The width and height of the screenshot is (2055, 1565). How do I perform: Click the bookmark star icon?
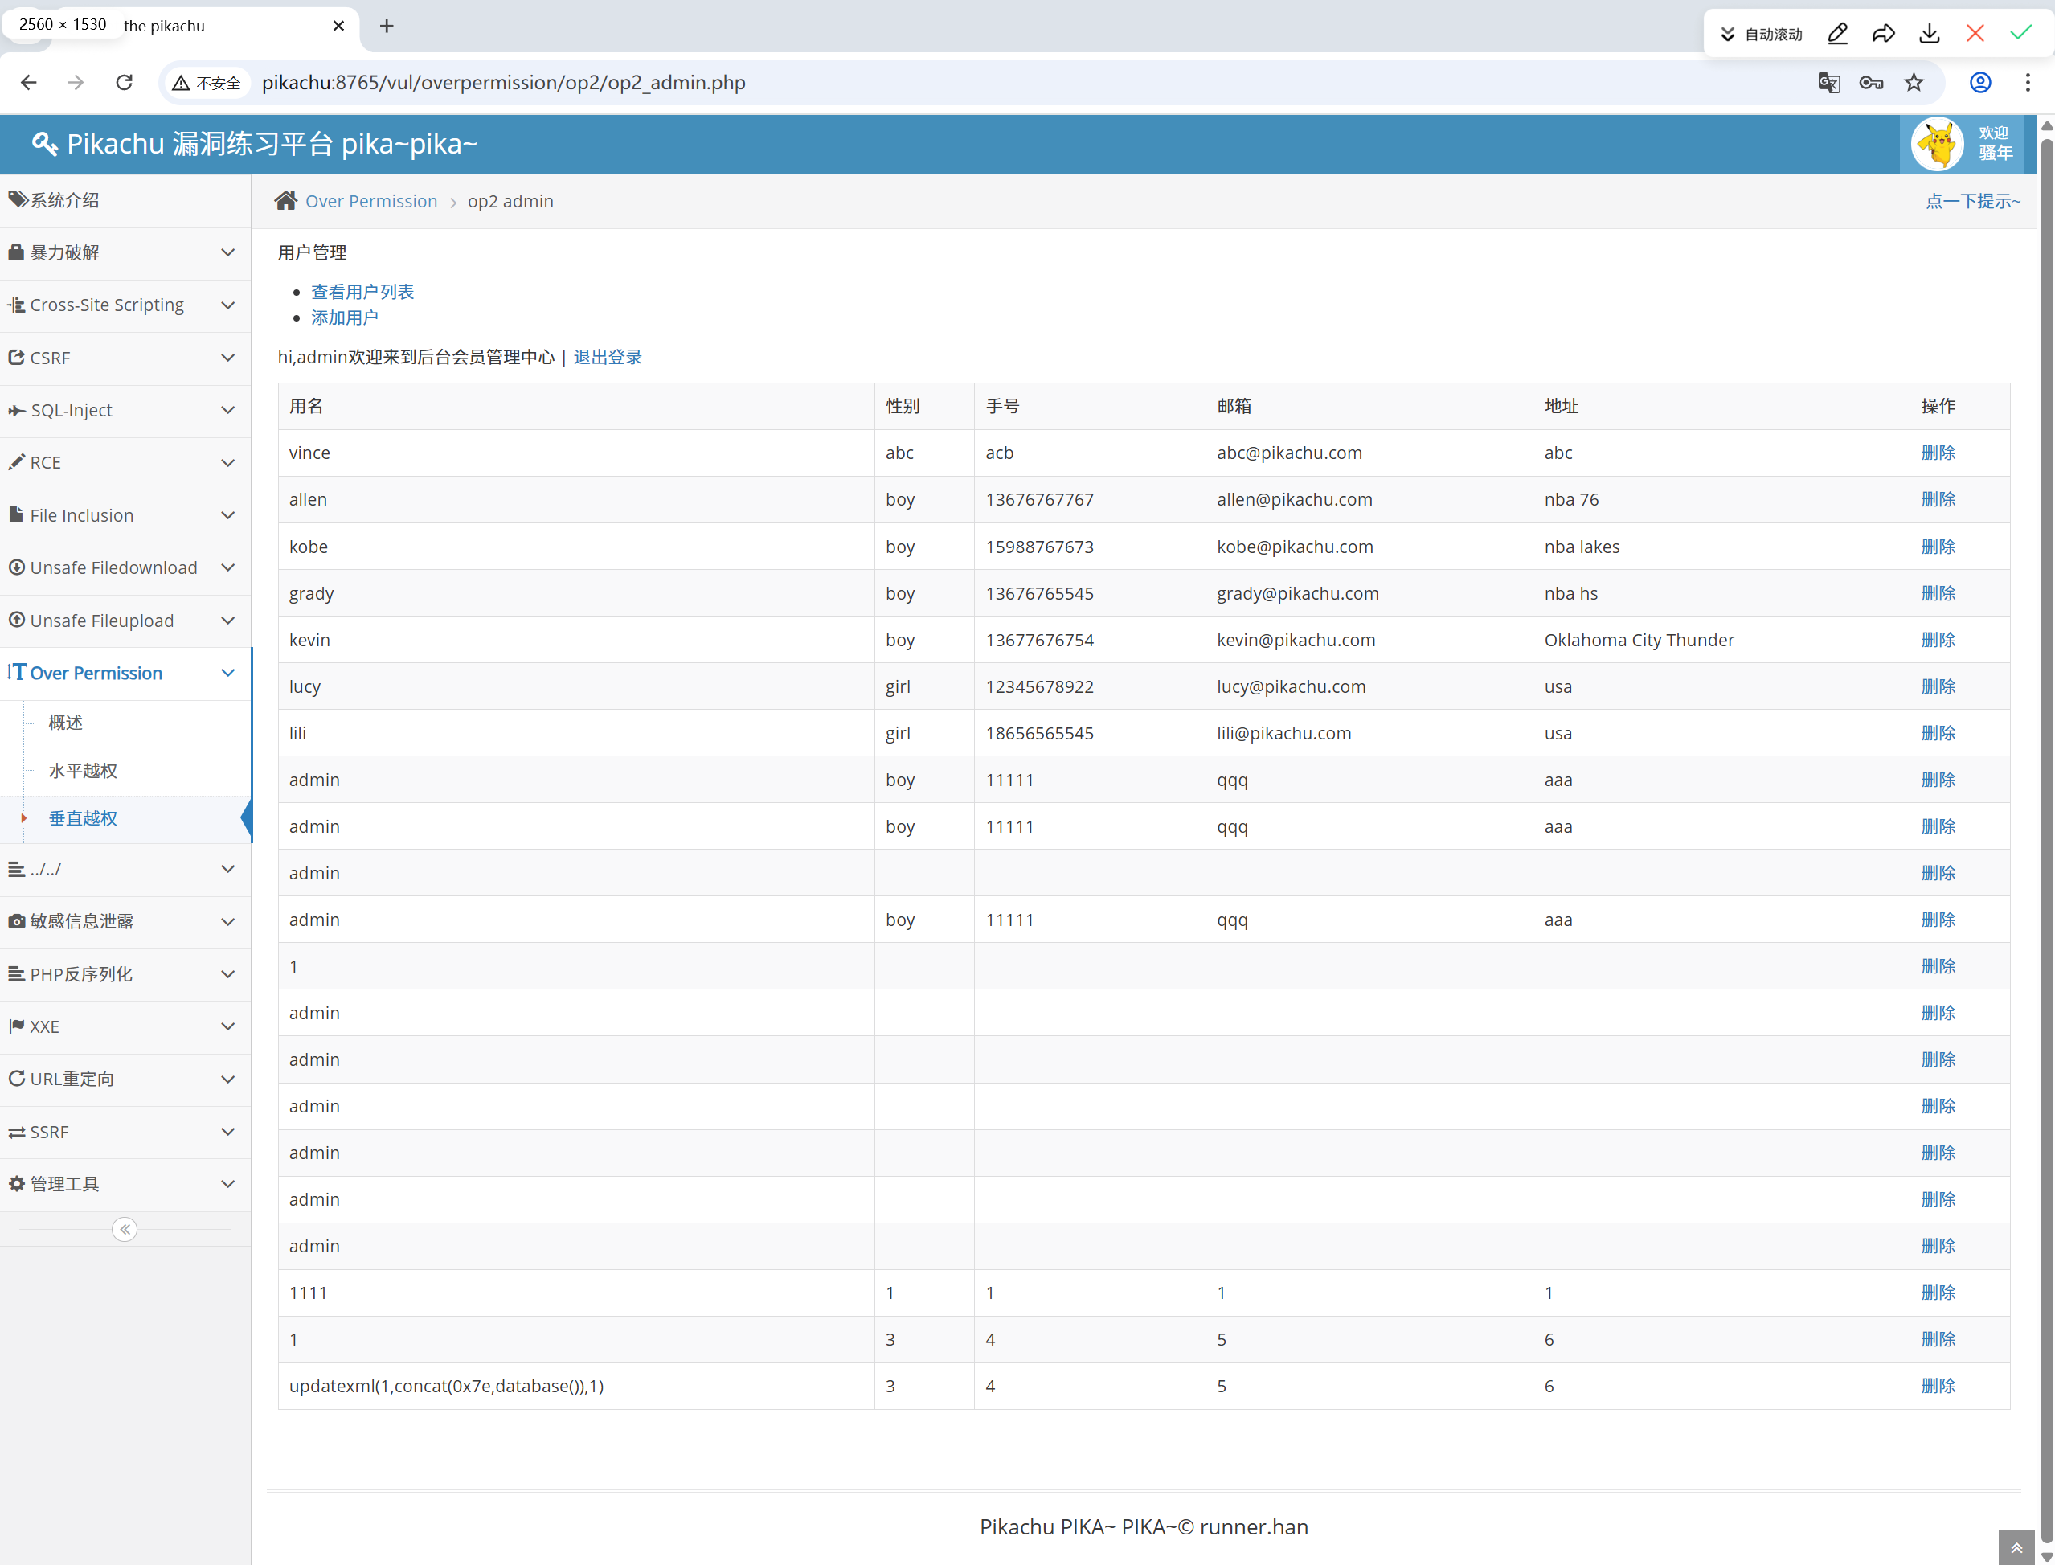coord(1914,83)
